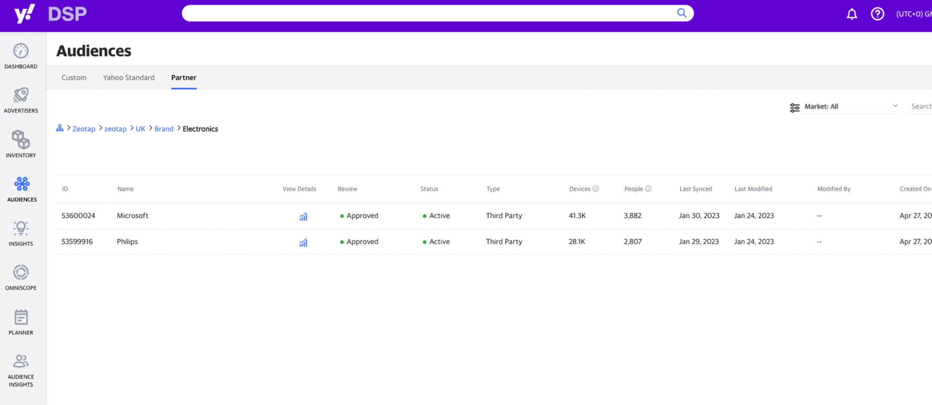Click the 28.1K devices value
This screenshot has width=932, height=405.
pos(577,242)
